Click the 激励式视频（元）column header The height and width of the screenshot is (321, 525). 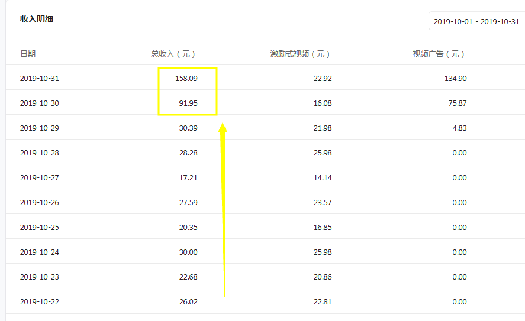(300, 54)
